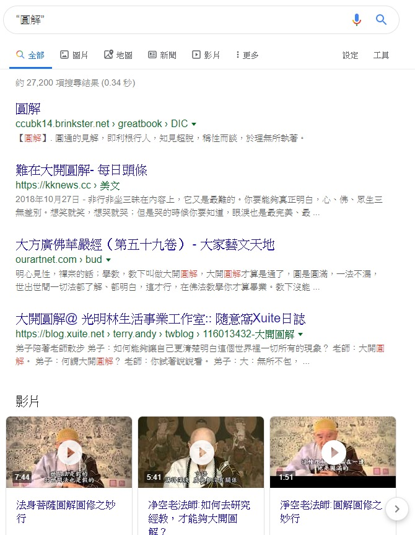Expand dropdown arrow beside ourartnet.com › bud

pyautogui.click(x=108, y=260)
